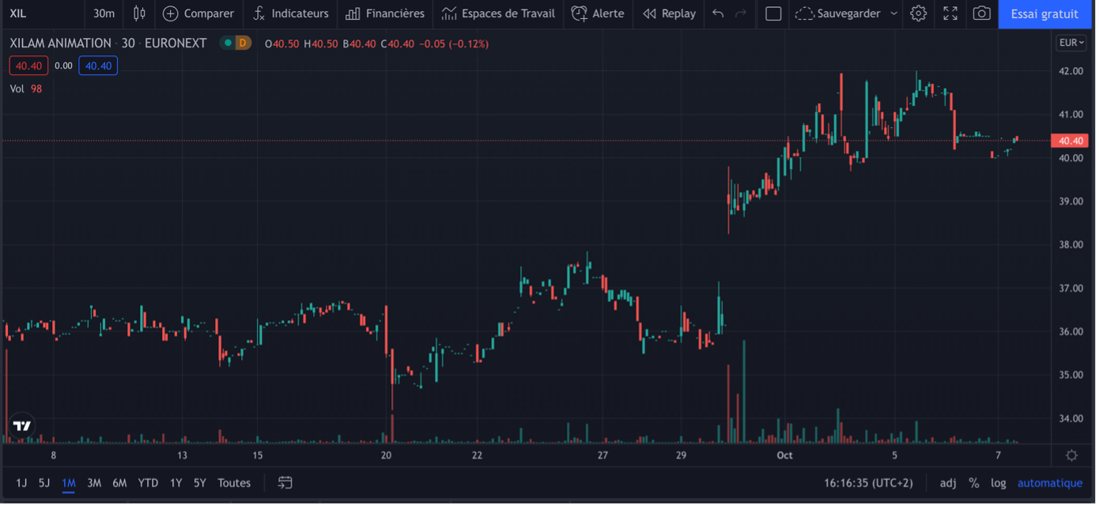Image resolution: width=1099 pixels, height=506 pixels.
Task: Select the 1Y time range
Action: tap(176, 483)
